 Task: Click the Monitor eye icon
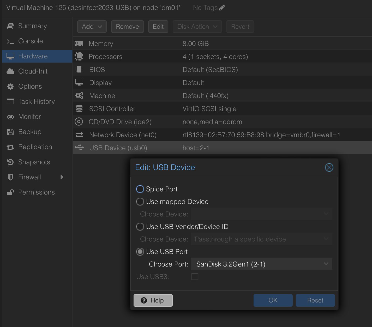[10, 117]
